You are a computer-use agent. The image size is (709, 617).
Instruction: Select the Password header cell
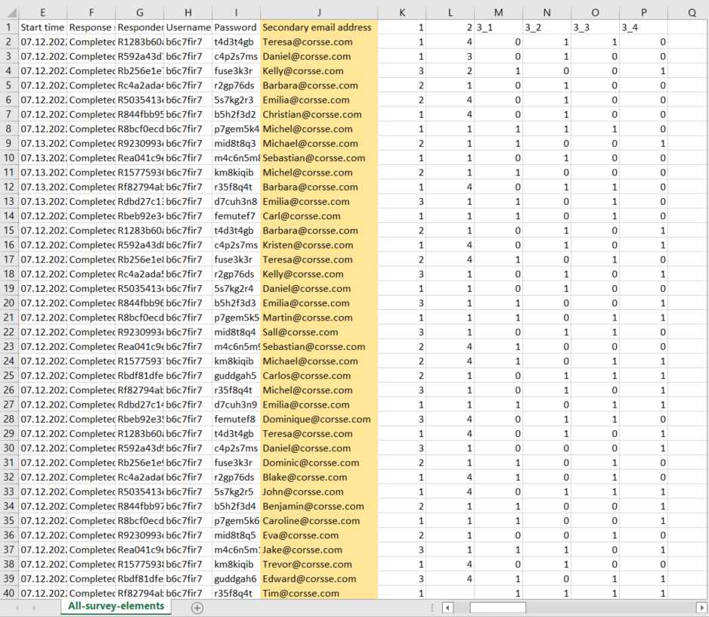pyautogui.click(x=235, y=27)
